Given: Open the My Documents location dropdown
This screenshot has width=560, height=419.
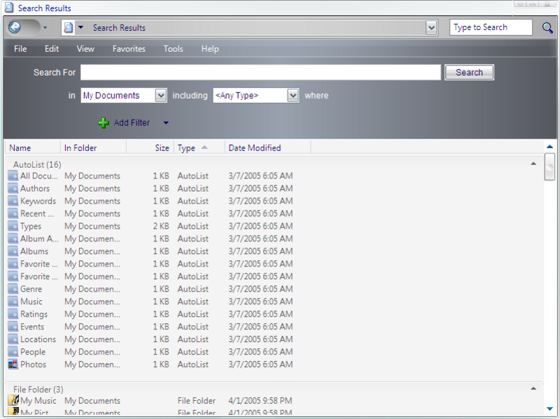Looking at the screenshot, I should tap(161, 96).
